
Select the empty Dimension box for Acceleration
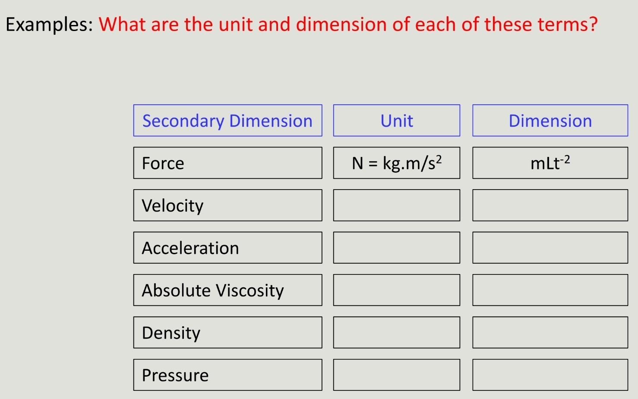coord(550,248)
